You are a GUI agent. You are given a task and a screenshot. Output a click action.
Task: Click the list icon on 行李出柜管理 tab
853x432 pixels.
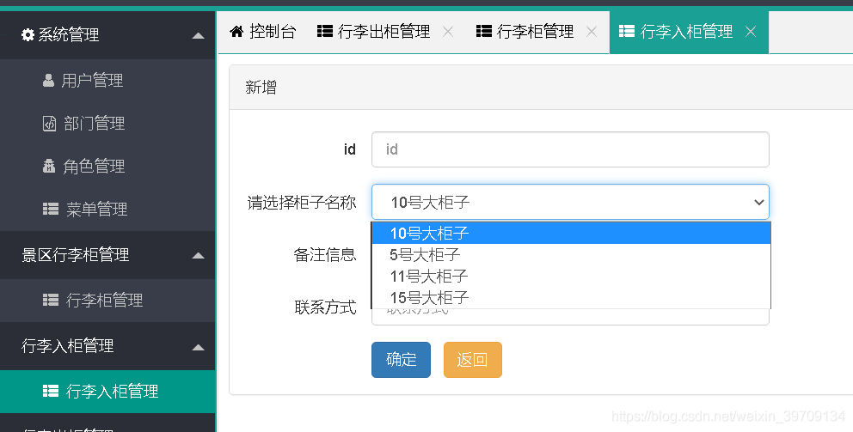[x=325, y=32]
